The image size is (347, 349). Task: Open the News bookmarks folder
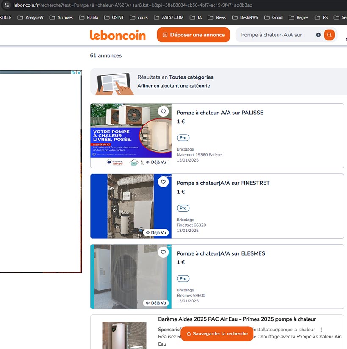(217, 18)
